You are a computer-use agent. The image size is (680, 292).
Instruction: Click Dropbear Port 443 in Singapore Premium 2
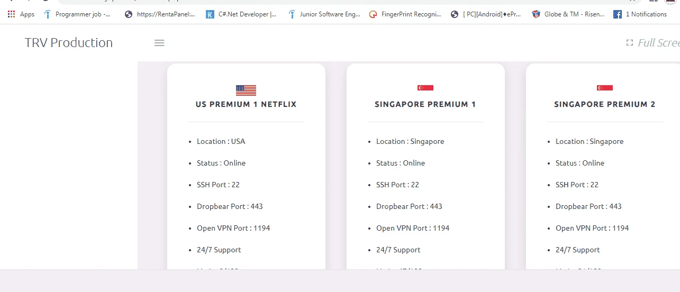coord(588,206)
